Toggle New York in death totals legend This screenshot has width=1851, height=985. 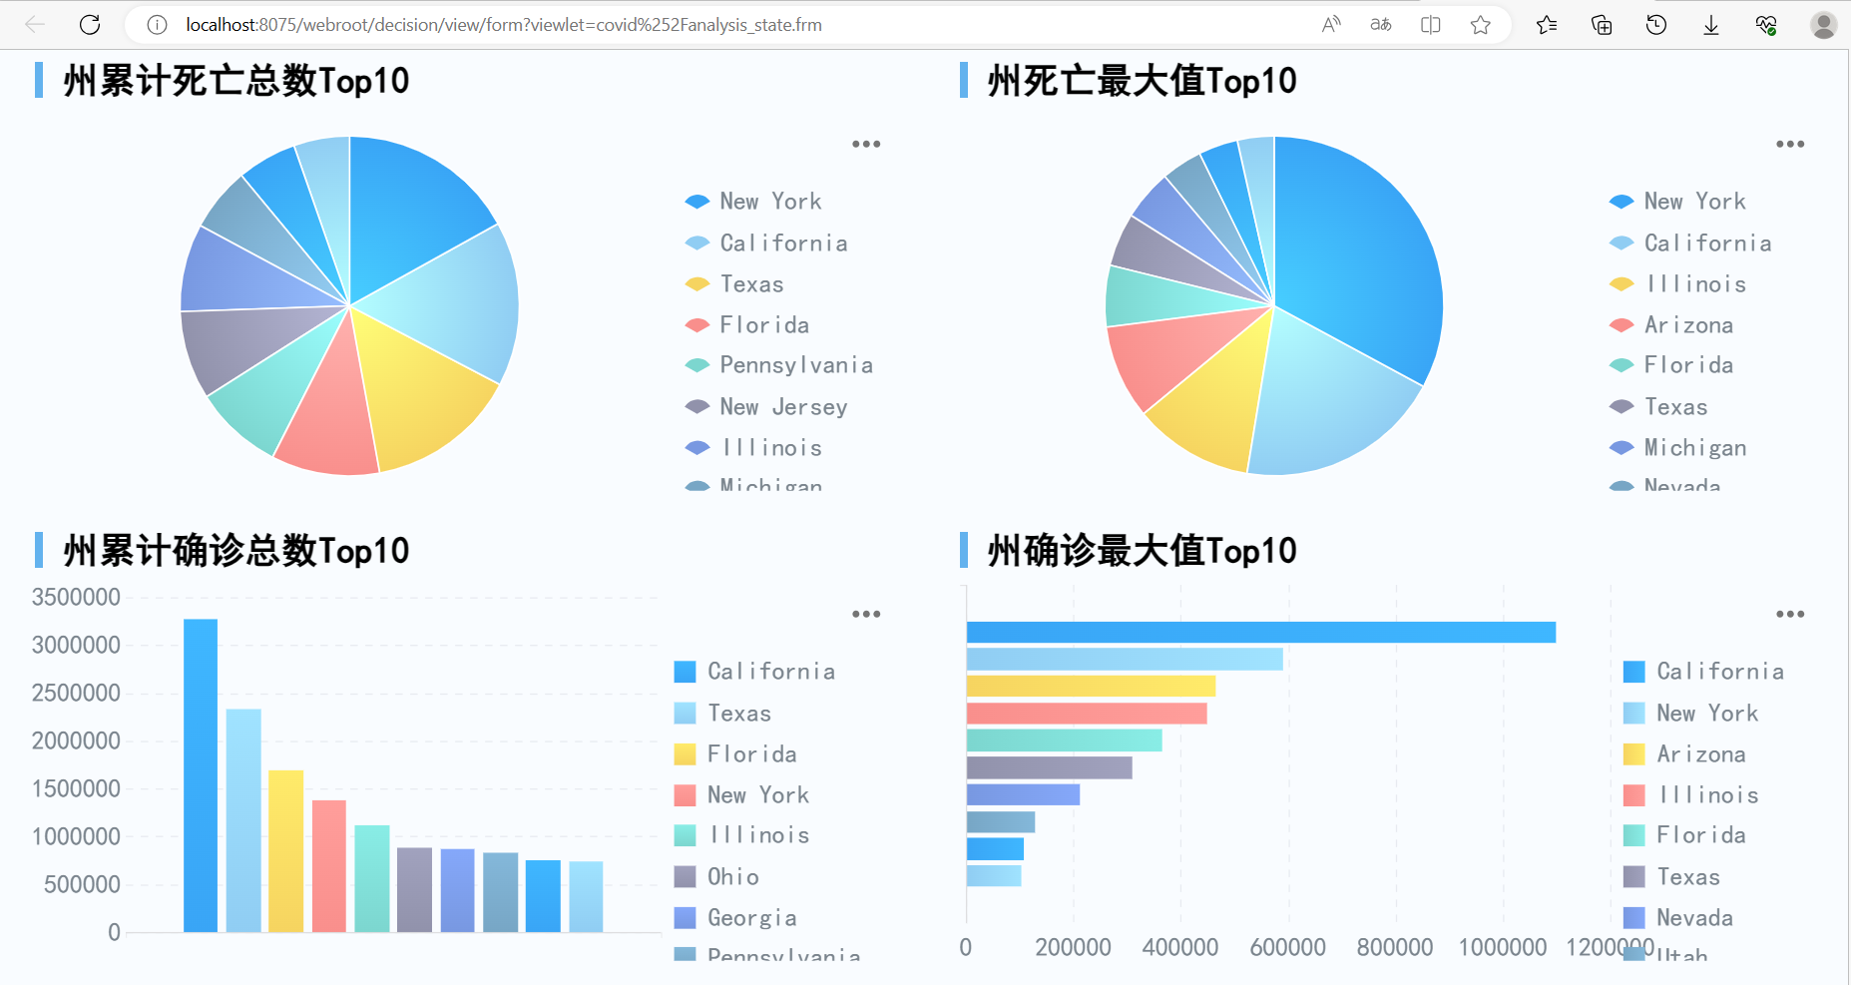(x=753, y=202)
